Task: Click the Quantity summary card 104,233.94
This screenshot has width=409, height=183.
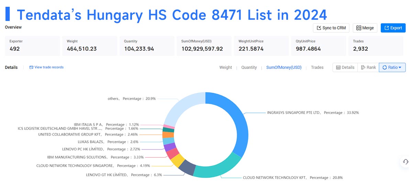Action: (x=147, y=46)
